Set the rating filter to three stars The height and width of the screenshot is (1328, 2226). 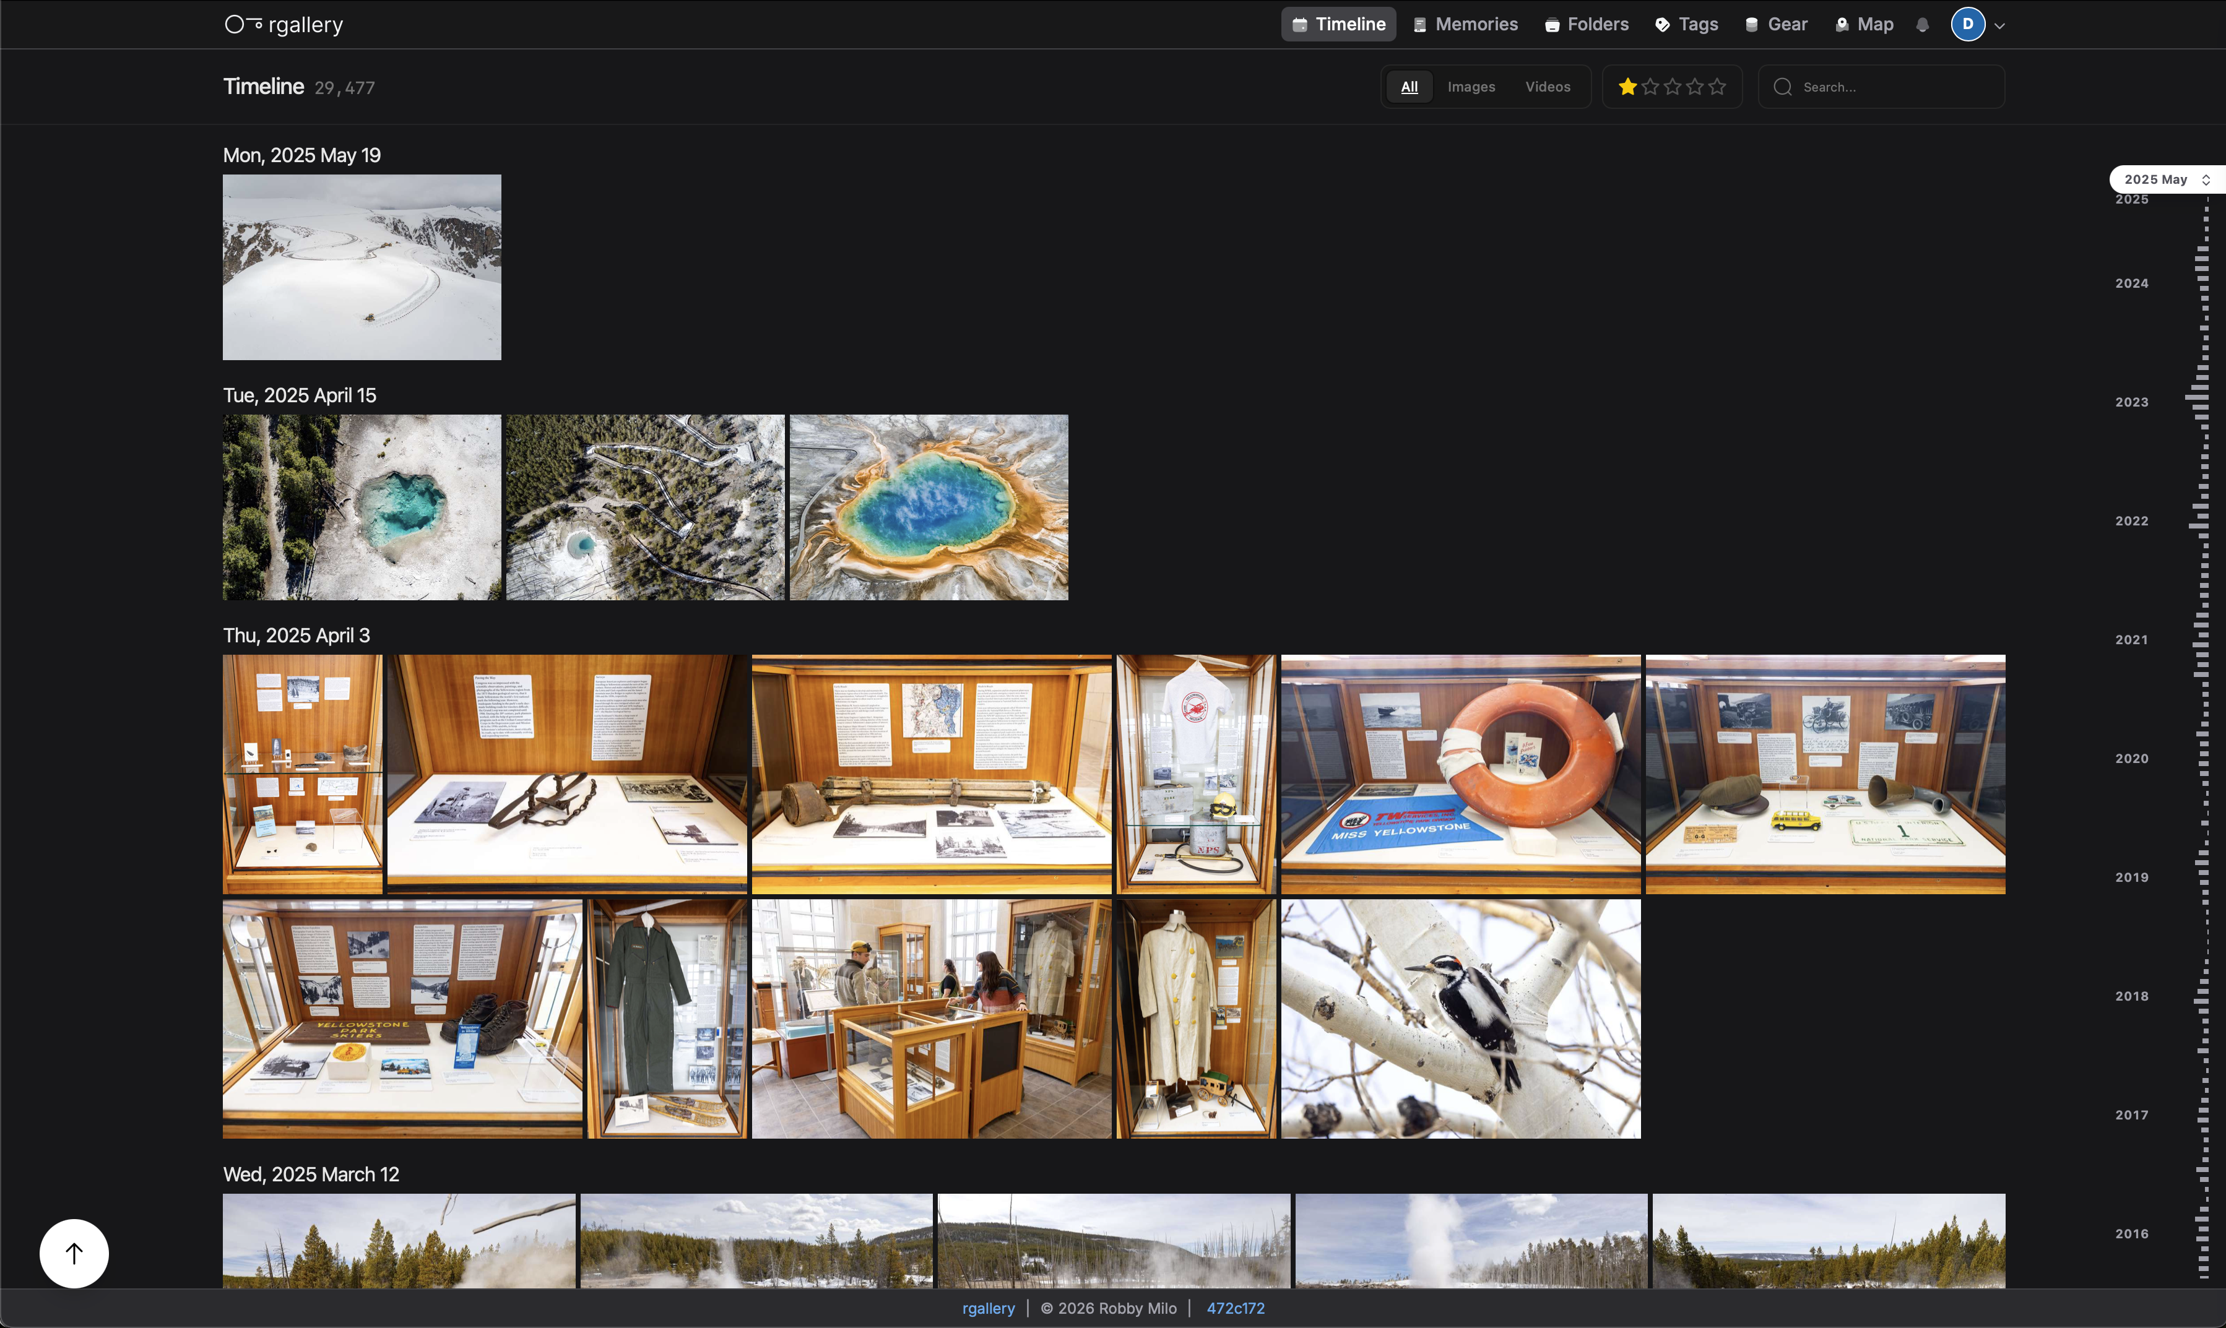1672,87
